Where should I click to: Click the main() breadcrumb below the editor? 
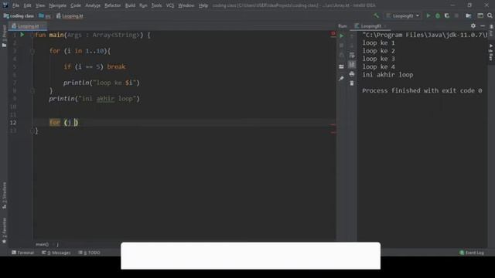pos(42,244)
